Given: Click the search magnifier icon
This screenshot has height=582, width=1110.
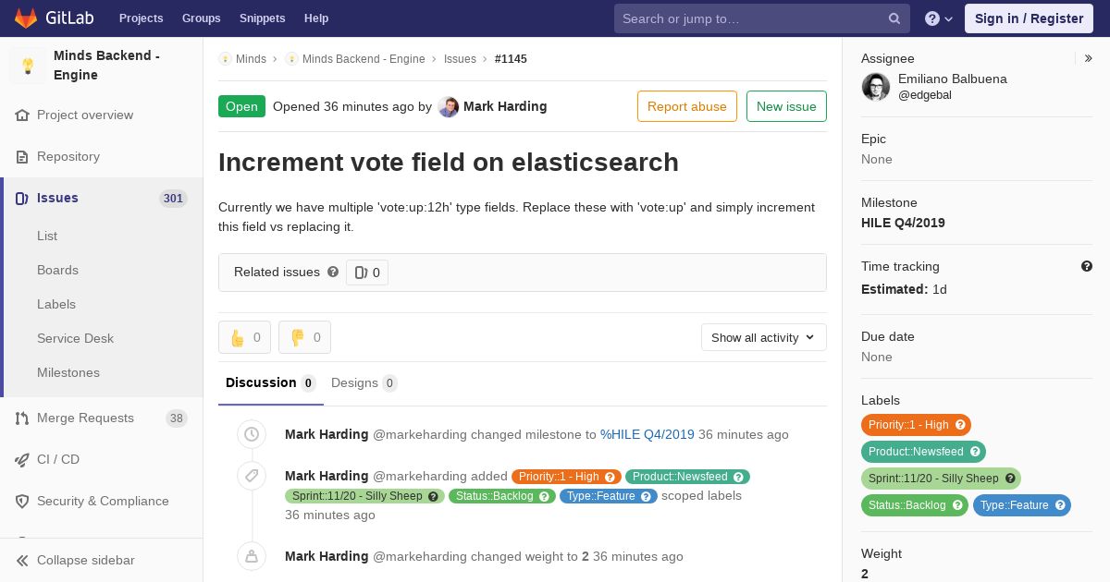Looking at the screenshot, I should (894, 18).
